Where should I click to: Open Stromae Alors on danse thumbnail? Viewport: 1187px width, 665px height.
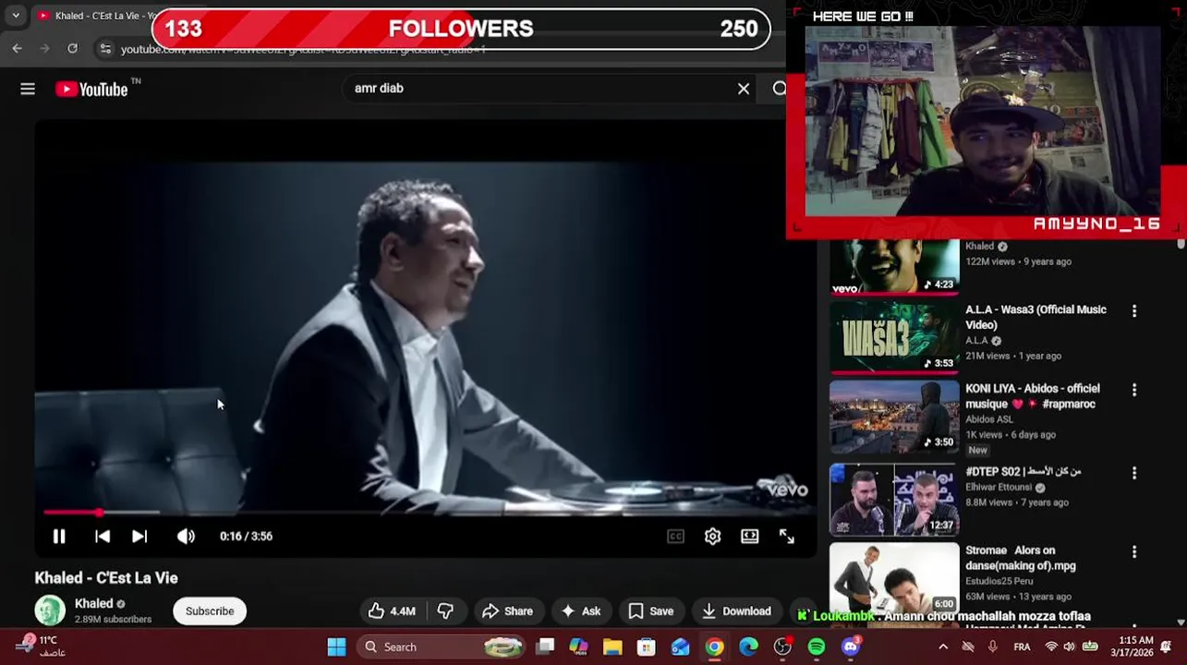point(894,577)
